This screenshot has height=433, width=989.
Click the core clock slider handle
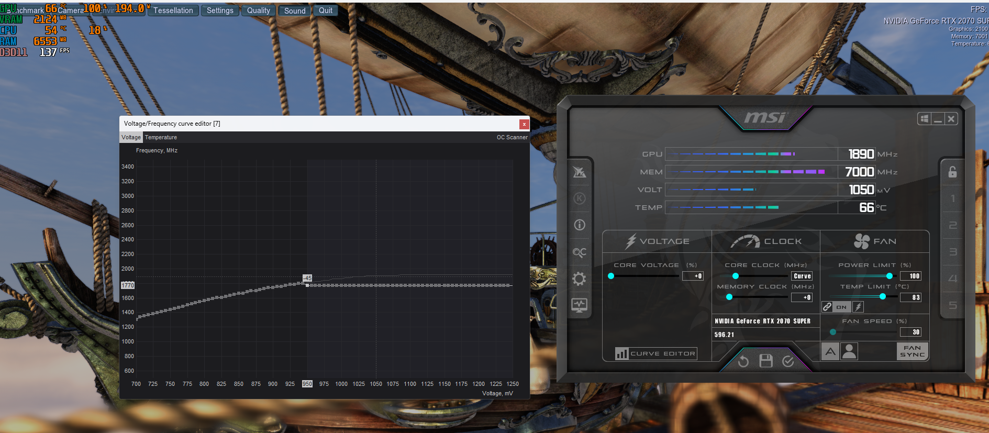tap(736, 276)
